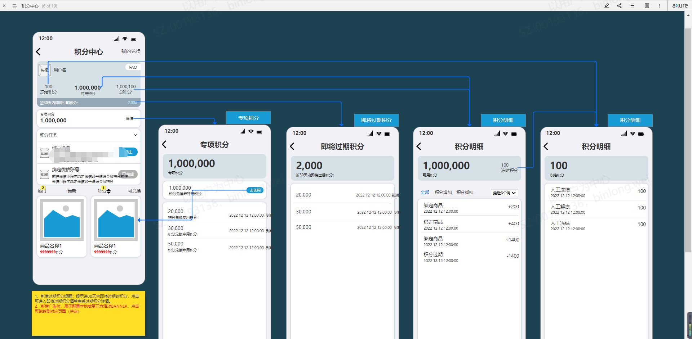The height and width of the screenshot is (339, 692).
Task: Open the bulleted list icon in top toolbar
Action: [x=632, y=6]
